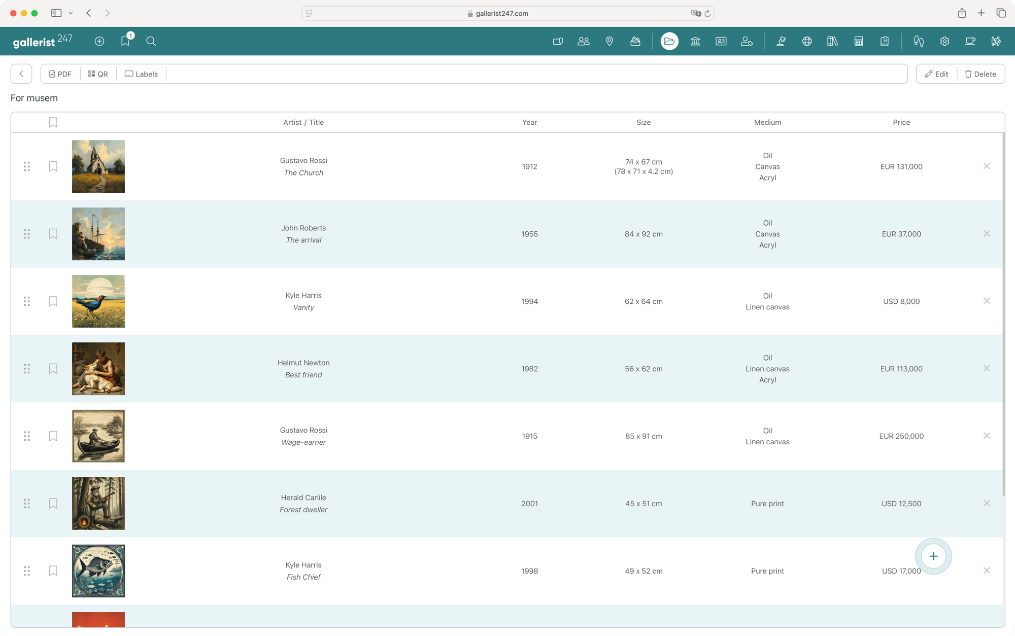
Task: Open the contacts people icon in top navigation
Action: (x=584, y=41)
